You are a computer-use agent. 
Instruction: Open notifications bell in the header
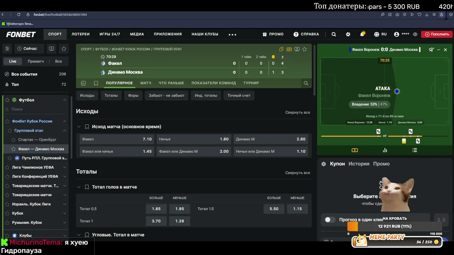(362, 34)
